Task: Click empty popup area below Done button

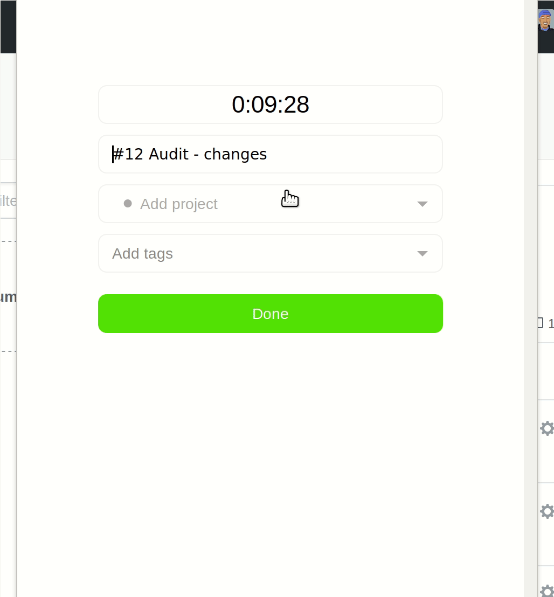Action: point(271,457)
